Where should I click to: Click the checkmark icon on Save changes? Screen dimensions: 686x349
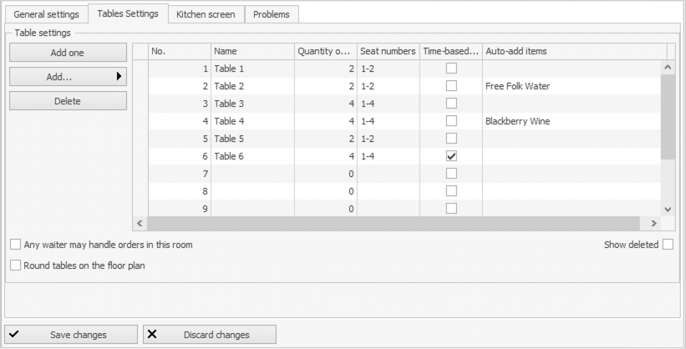[15, 335]
